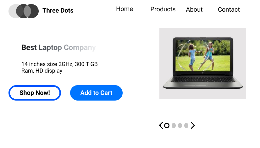Advance to the next slide with the right chevron
260x148 pixels.
(193, 126)
